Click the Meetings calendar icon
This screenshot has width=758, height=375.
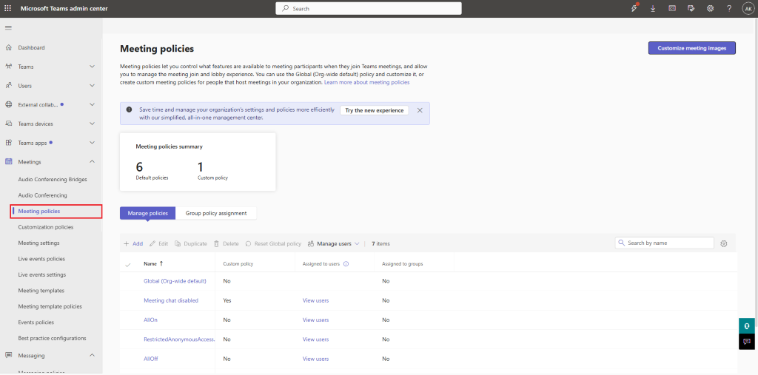click(8, 162)
